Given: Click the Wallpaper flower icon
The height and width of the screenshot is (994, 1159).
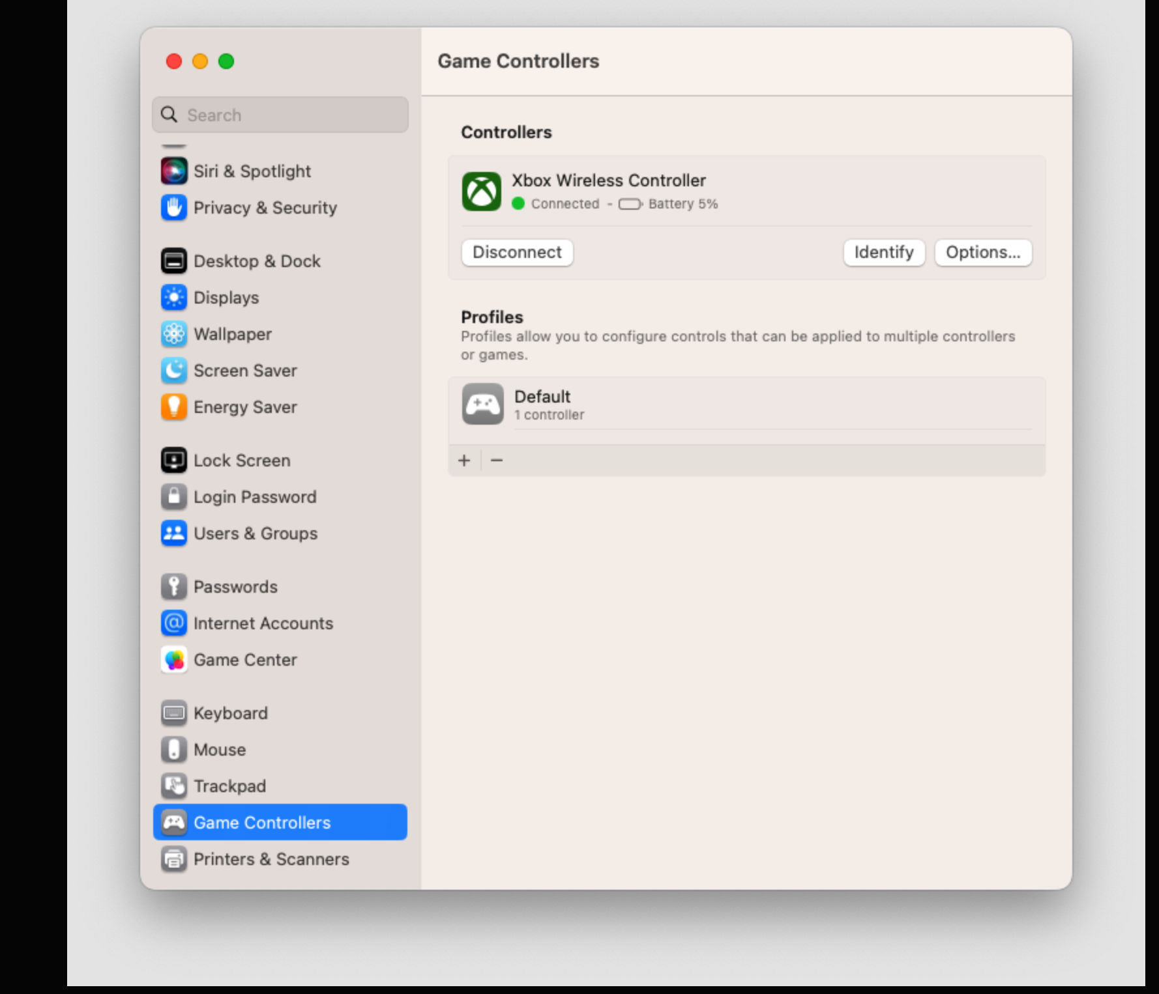Looking at the screenshot, I should point(174,334).
